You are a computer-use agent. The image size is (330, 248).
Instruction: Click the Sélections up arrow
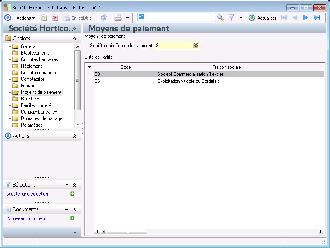(x=67, y=185)
